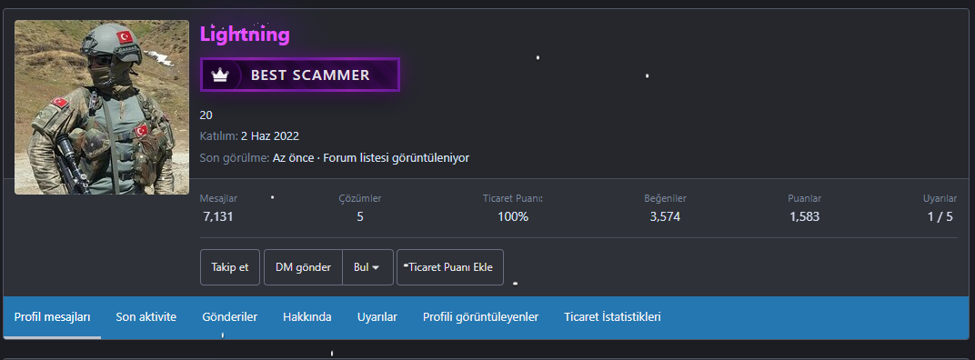This screenshot has width=975, height=360.
Task: Click the Az önce last seen time
Action: pyautogui.click(x=294, y=158)
